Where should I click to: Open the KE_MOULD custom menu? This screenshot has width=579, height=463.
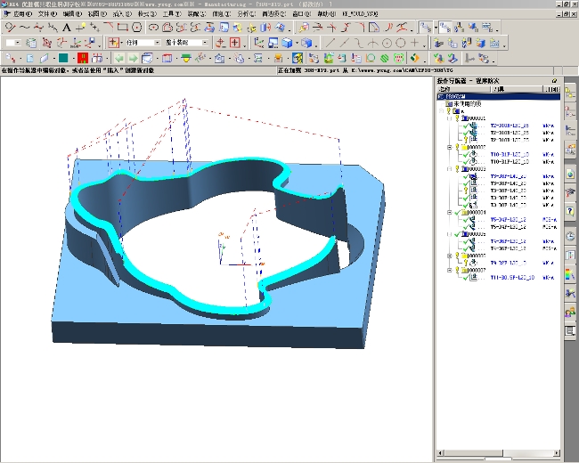click(360, 14)
